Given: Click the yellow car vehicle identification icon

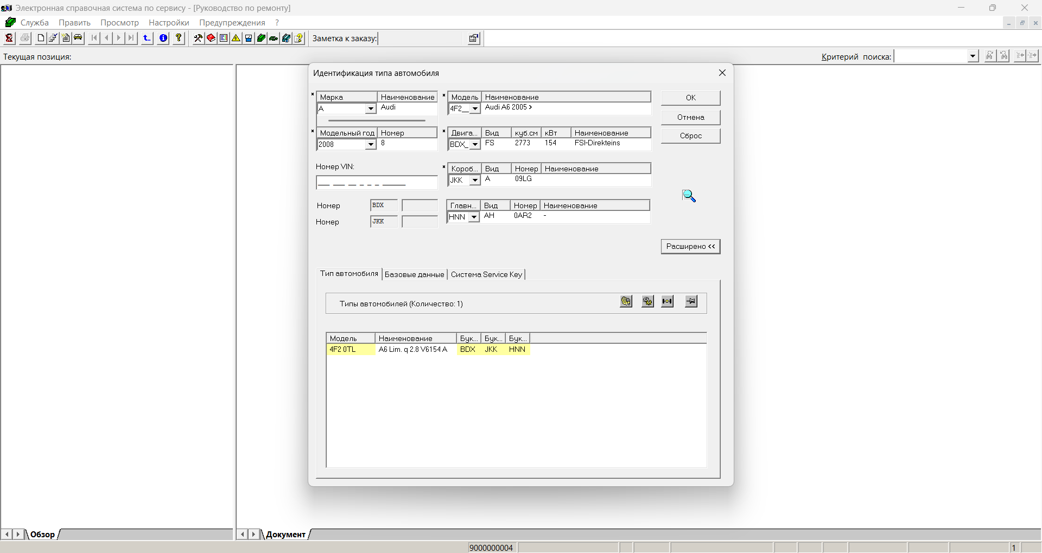Looking at the screenshot, I should [x=78, y=38].
